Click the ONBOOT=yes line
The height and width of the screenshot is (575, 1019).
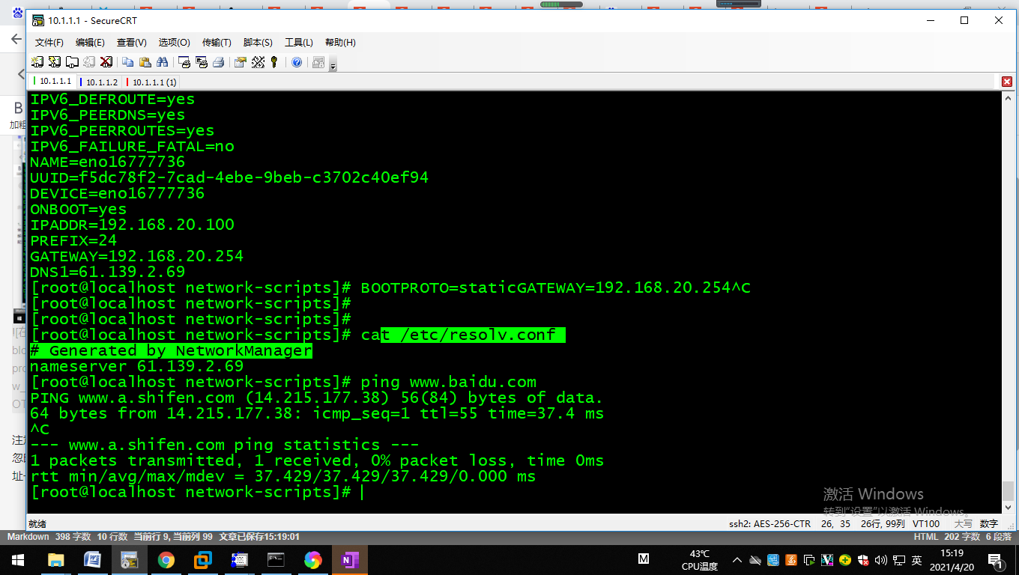(78, 209)
